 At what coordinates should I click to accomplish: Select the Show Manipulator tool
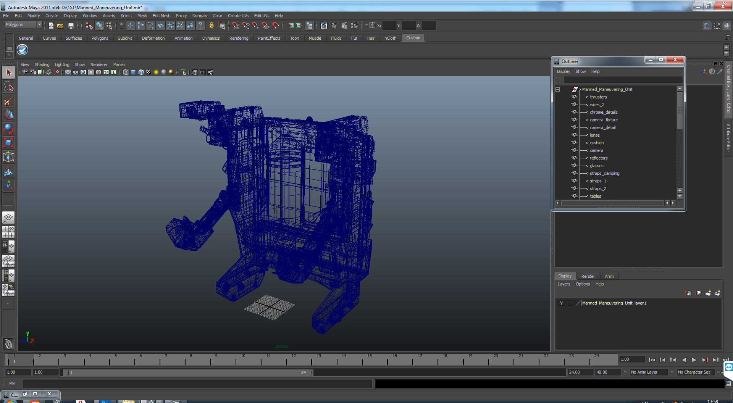(8, 185)
